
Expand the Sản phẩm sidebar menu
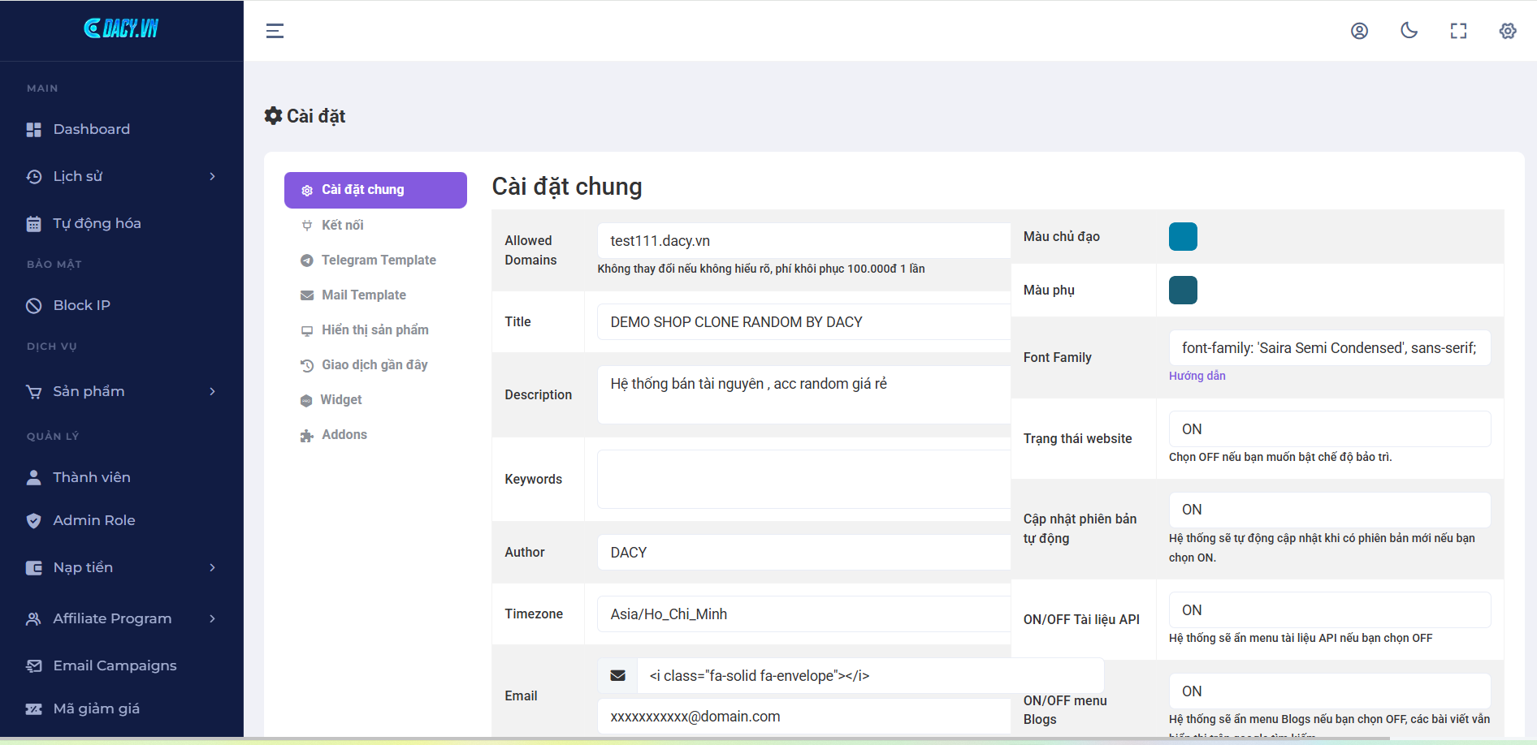(x=122, y=391)
